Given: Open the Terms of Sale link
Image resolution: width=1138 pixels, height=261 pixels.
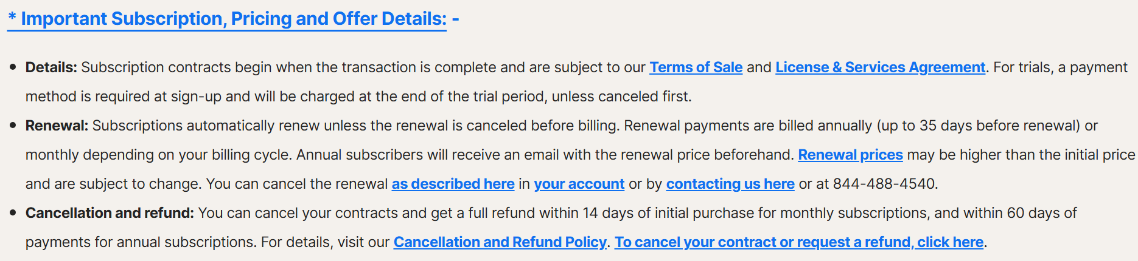Looking at the screenshot, I should click(x=696, y=67).
